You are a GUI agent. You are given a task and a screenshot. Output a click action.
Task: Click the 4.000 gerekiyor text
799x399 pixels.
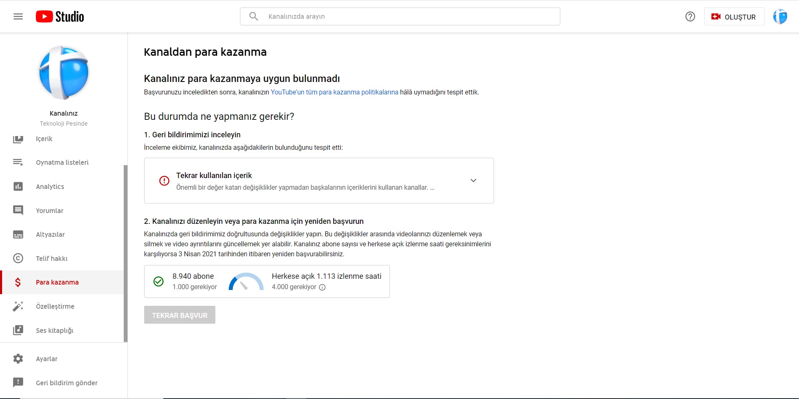(294, 287)
